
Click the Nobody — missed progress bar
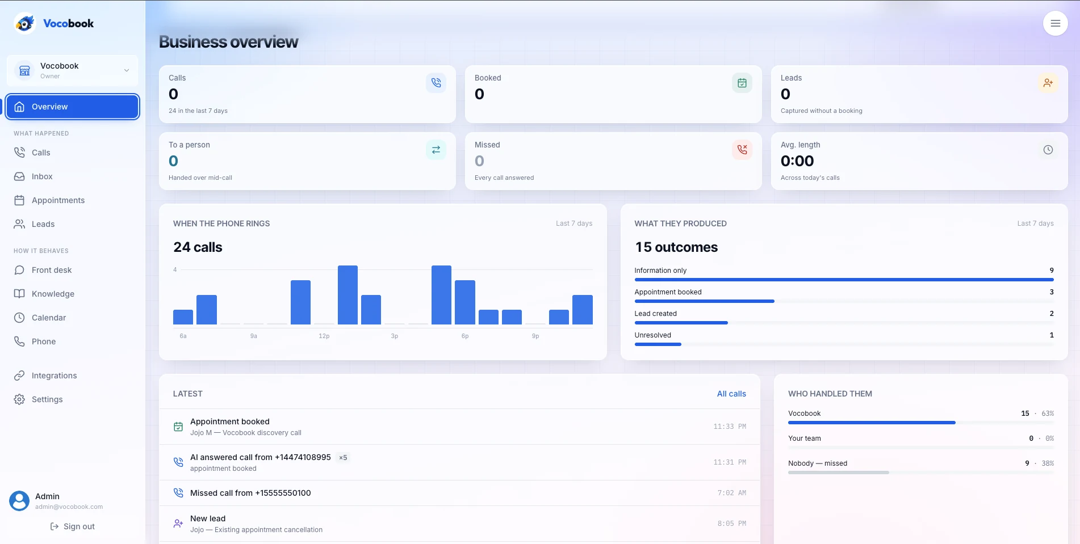(x=920, y=473)
